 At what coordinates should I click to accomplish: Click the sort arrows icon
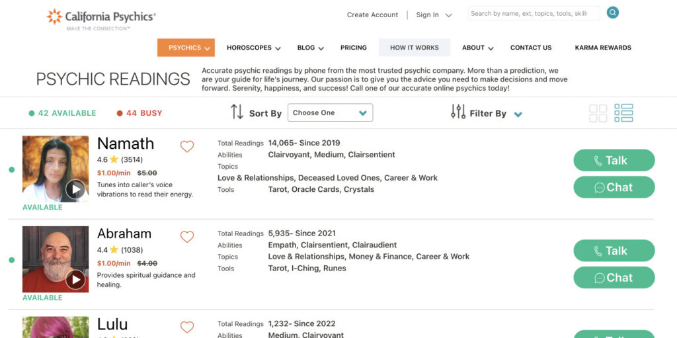(x=237, y=112)
